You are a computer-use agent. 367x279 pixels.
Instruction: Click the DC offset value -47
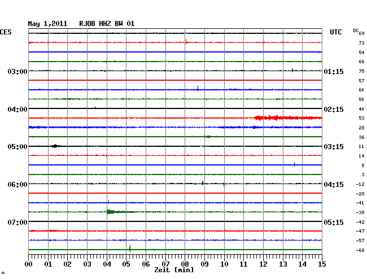(360, 231)
